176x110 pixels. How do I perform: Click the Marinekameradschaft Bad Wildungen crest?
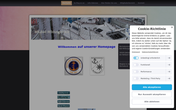97,66
